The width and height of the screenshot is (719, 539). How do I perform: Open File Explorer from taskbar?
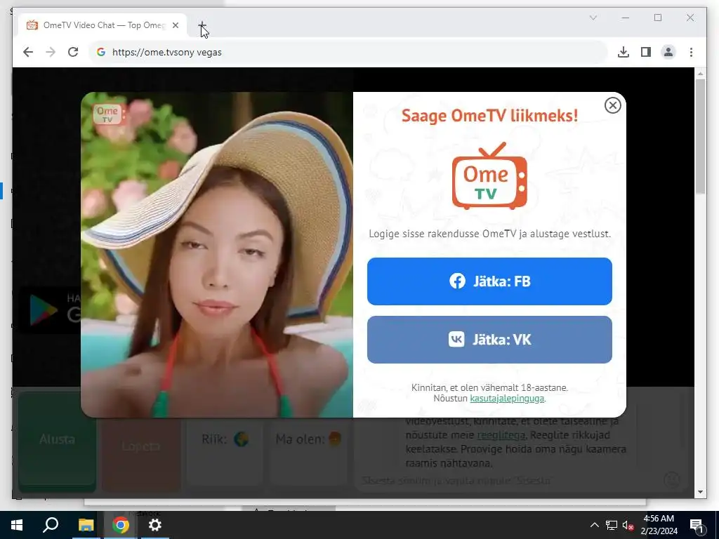coord(86,525)
